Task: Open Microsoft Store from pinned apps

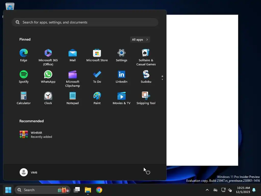Action: click(97, 55)
